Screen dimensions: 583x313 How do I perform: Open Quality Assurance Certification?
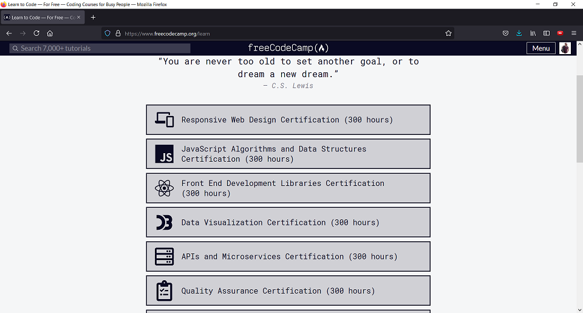pyautogui.click(x=288, y=291)
